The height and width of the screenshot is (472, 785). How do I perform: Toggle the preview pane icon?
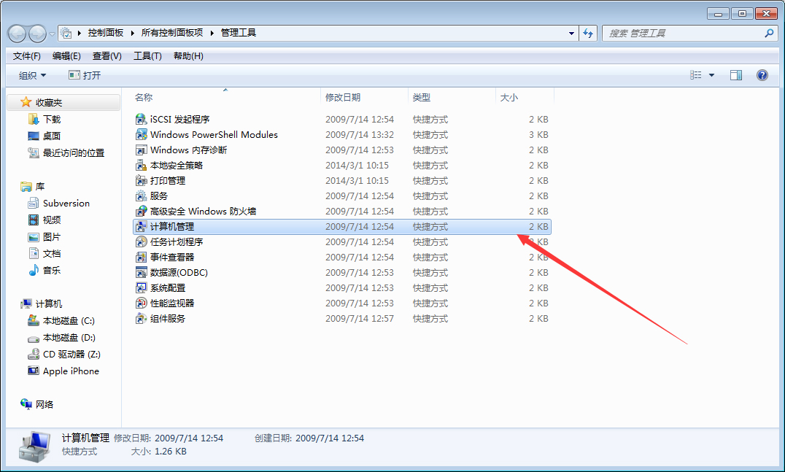click(x=735, y=74)
